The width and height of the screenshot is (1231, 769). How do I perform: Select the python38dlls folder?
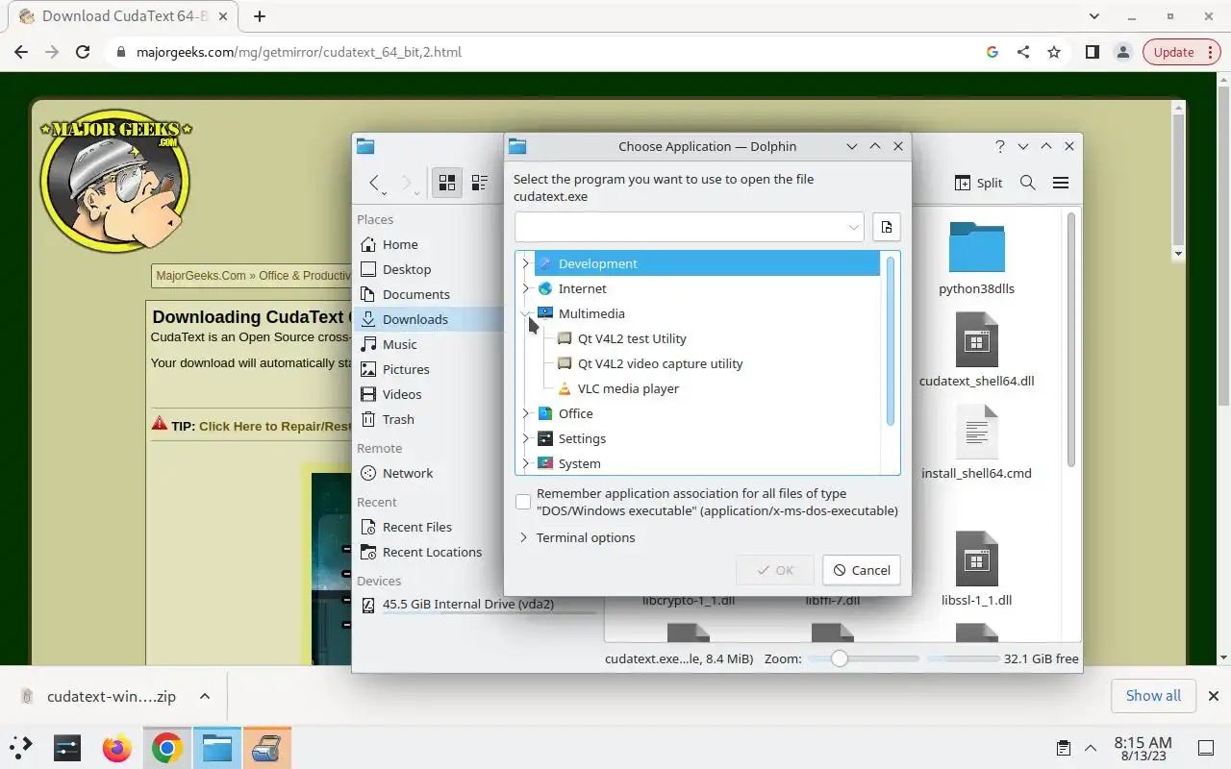point(976,259)
